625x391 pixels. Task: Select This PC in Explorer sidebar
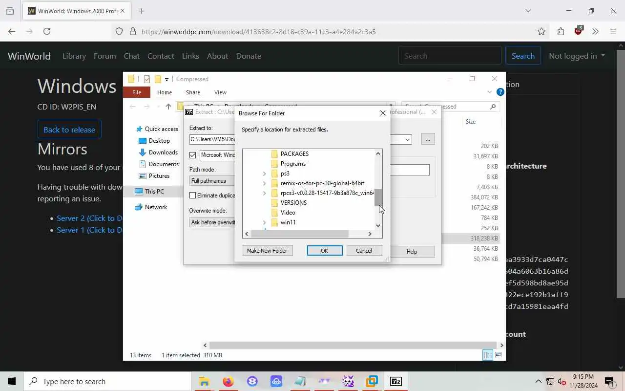154,192
